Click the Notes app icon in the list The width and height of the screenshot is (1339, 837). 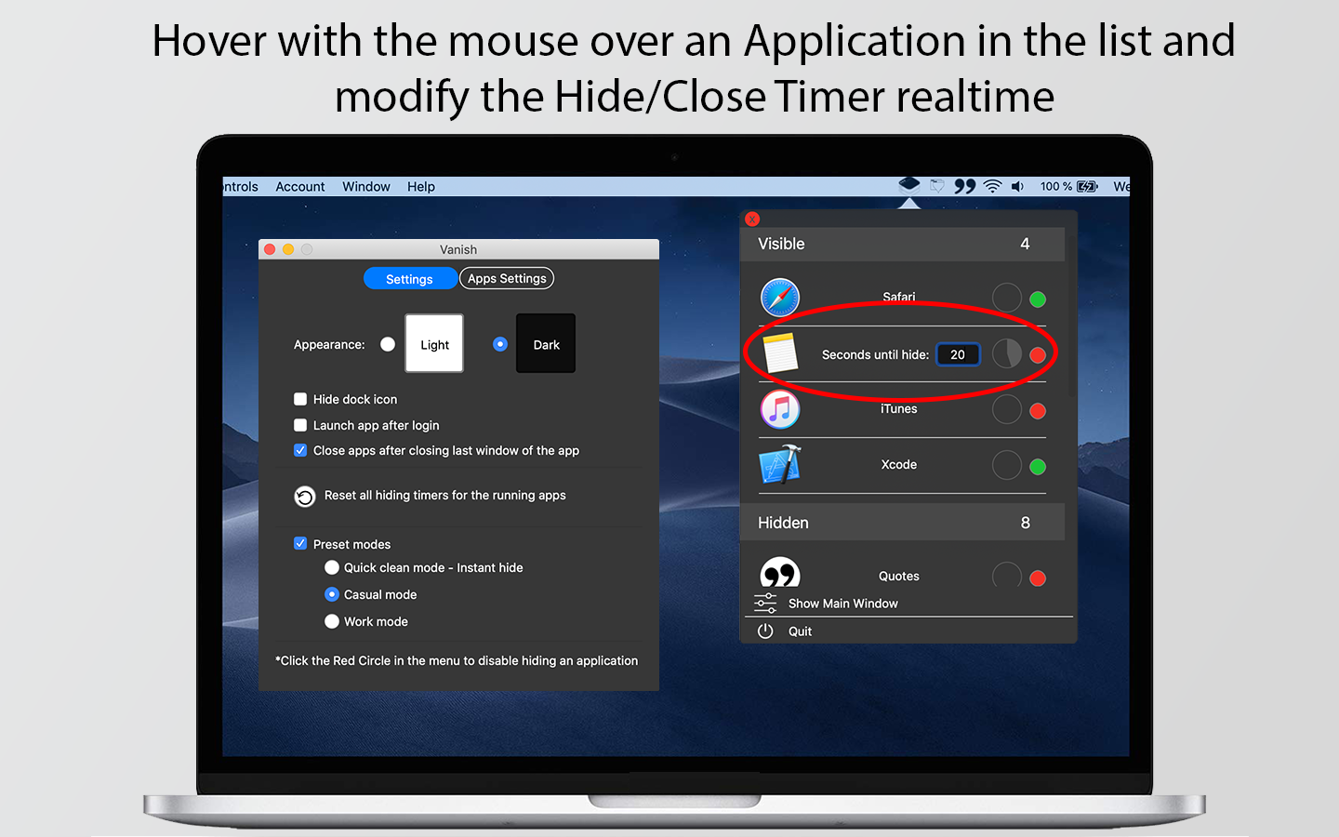coord(780,353)
